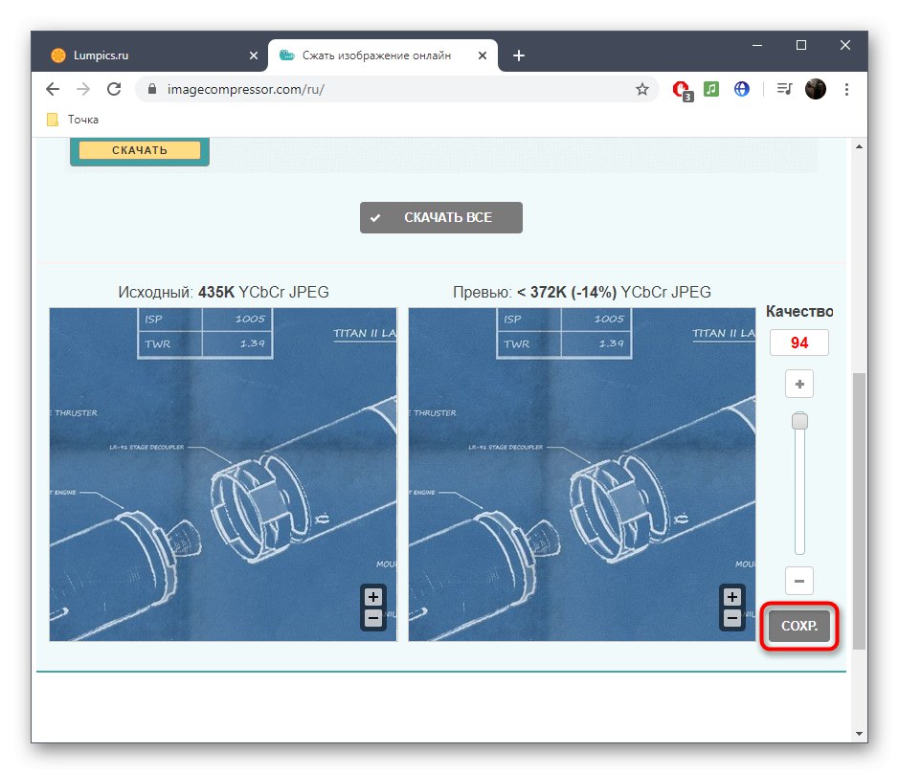Image resolution: width=899 pixels, height=774 pixels.
Task: Decrease quality with the minus button
Action: pos(799,581)
